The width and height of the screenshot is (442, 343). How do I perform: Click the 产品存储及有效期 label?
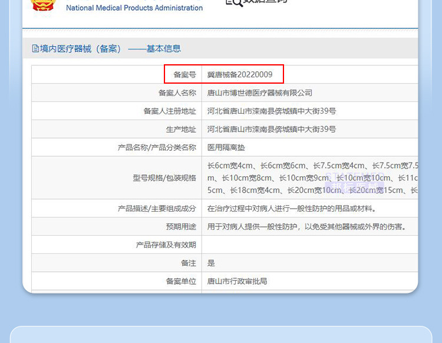tap(166, 245)
